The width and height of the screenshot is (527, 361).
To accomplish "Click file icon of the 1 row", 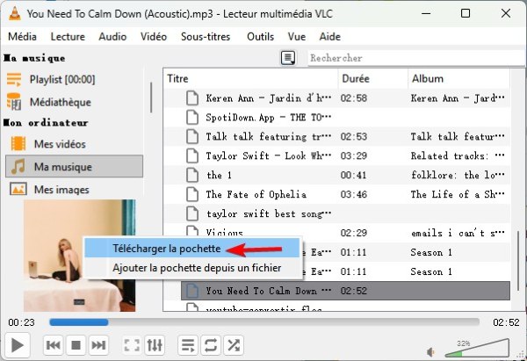I will (x=192, y=175).
